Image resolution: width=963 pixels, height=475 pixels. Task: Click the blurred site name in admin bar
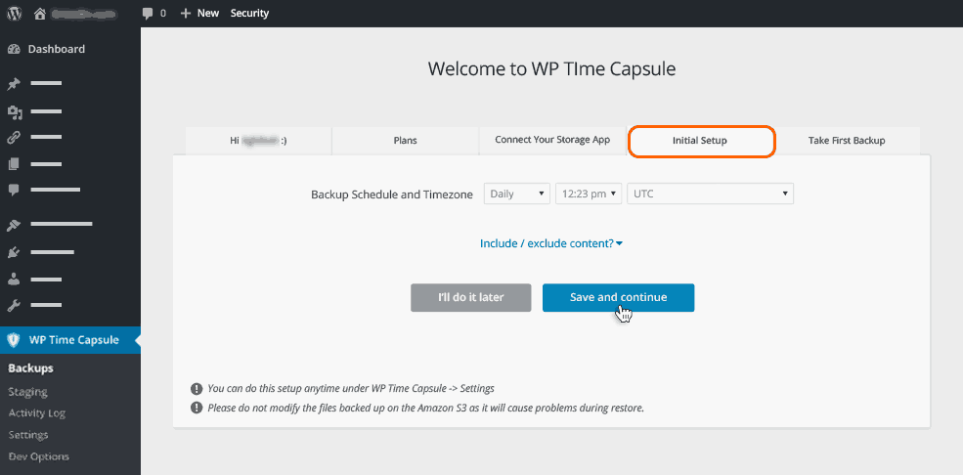pos(85,13)
